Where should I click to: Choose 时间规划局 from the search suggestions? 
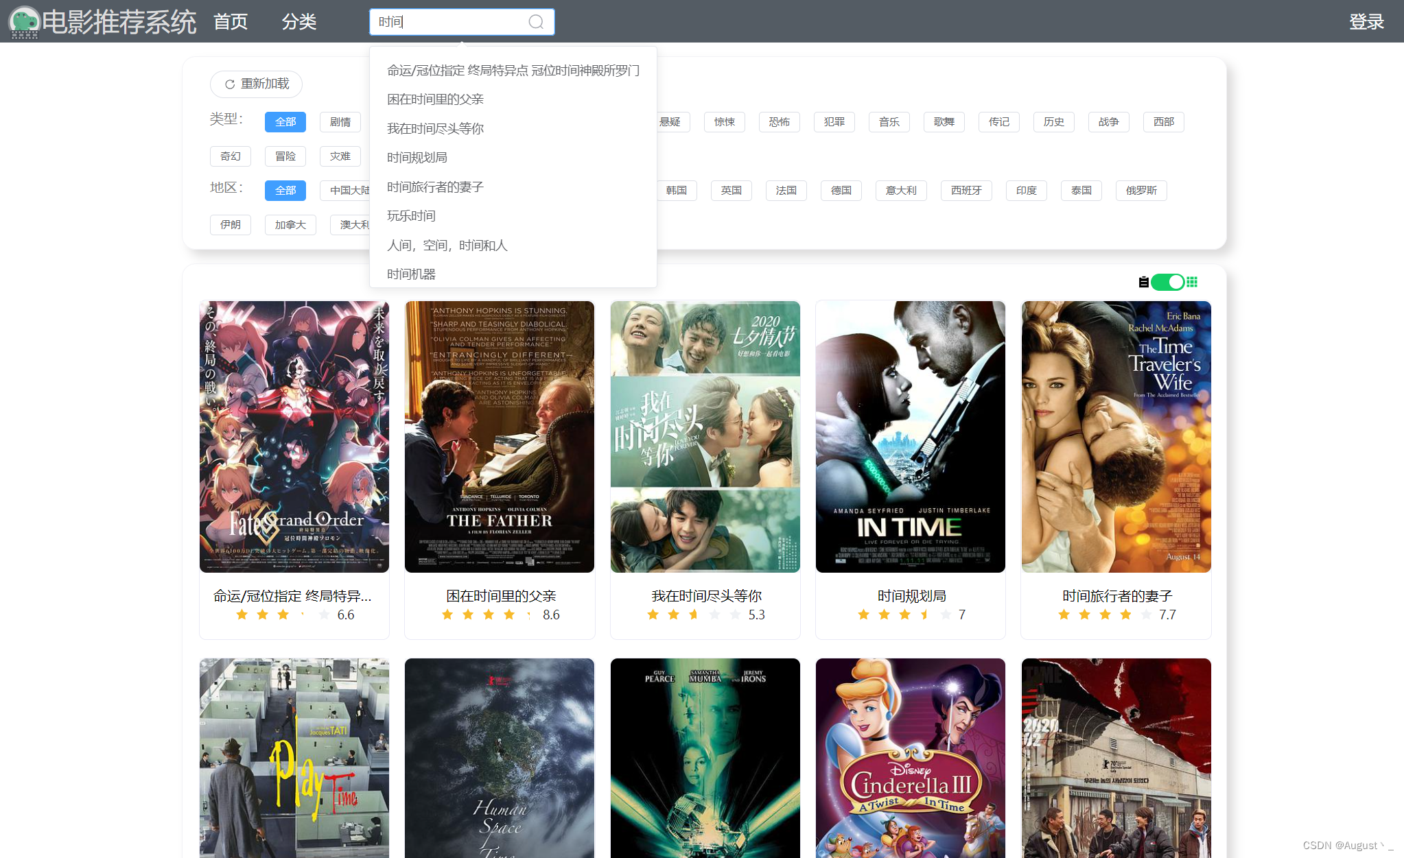417,158
